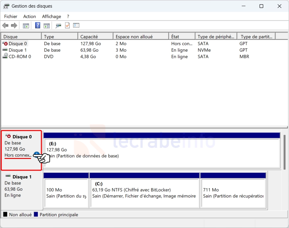This screenshot has width=289, height=228.
Task: Click the Forward arrow toolbar icon
Action: pos(14,25)
